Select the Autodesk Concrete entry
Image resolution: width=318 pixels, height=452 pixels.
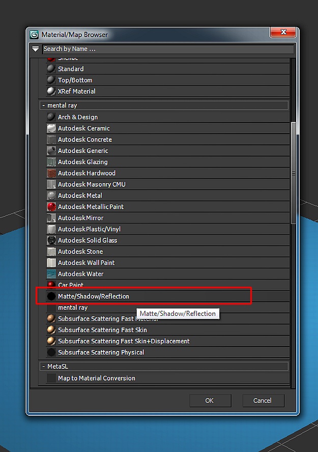tap(168, 139)
